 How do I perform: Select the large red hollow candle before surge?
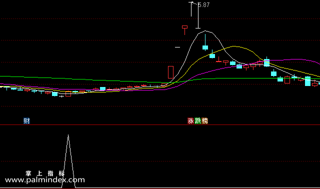click(x=170, y=72)
